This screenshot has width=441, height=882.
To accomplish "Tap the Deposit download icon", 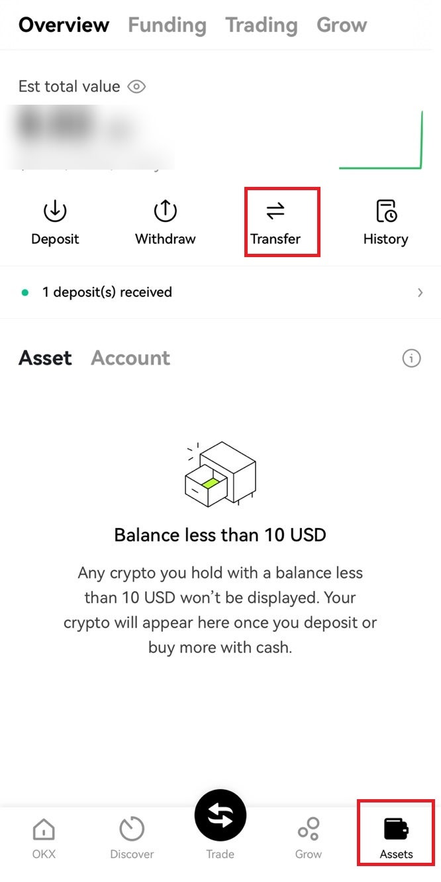I will pyautogui.click(x=55, y=211).
